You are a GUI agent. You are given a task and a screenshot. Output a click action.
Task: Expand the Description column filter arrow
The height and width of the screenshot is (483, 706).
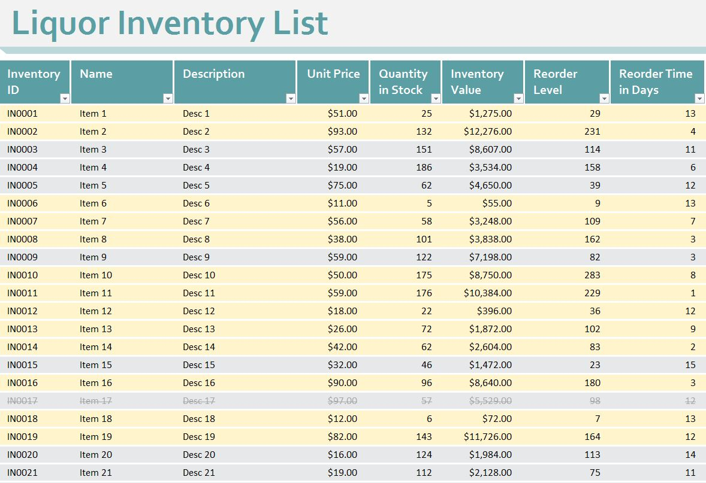(291, 99)
